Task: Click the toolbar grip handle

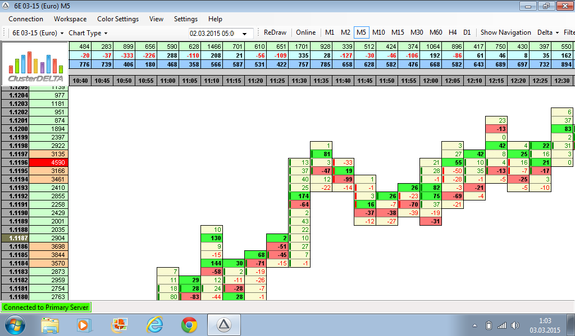Action: [x=3, y=32]
